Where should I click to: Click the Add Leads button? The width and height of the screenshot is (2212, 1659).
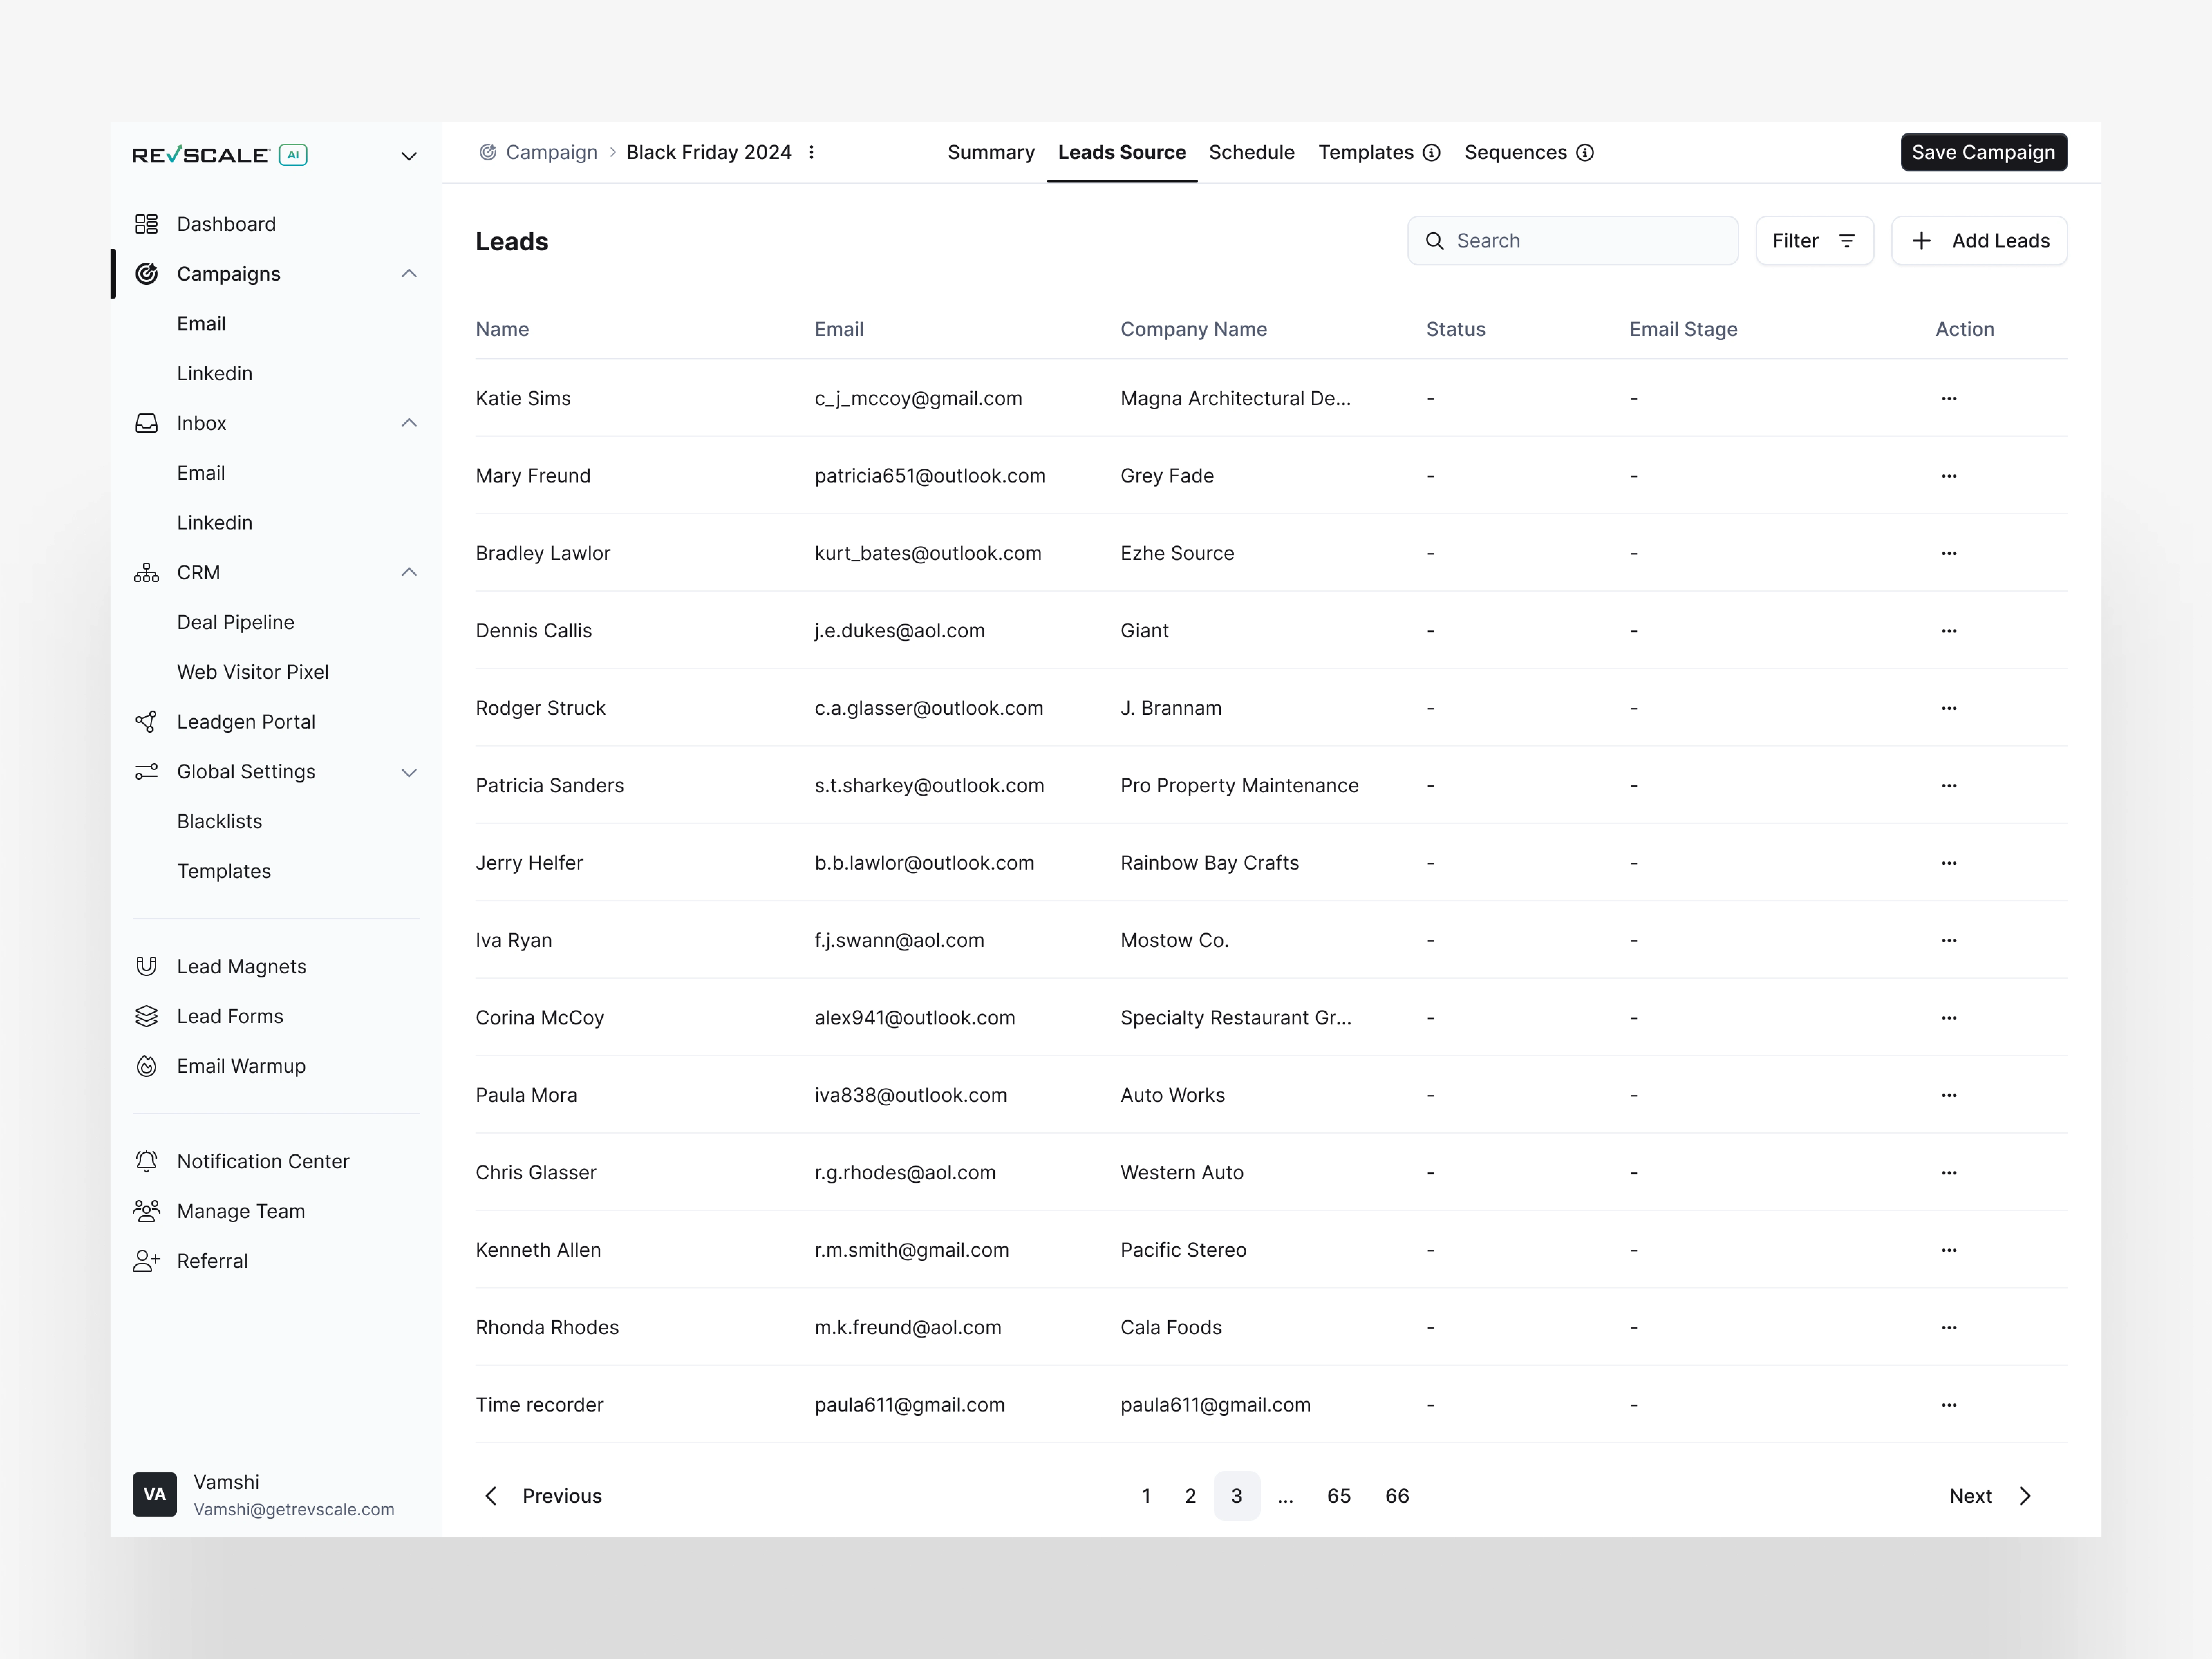tap(1979, 241)
